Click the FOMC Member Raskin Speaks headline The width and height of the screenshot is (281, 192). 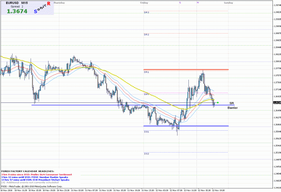coord(35,177)
